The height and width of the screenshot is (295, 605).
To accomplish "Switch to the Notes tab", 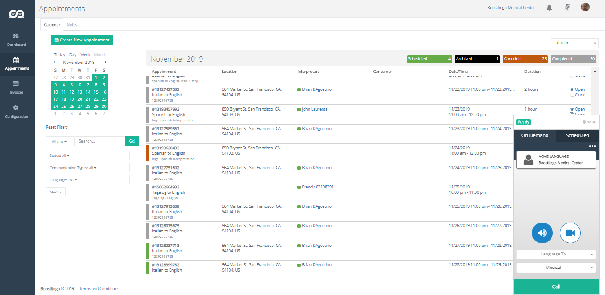I will (72, 25).
